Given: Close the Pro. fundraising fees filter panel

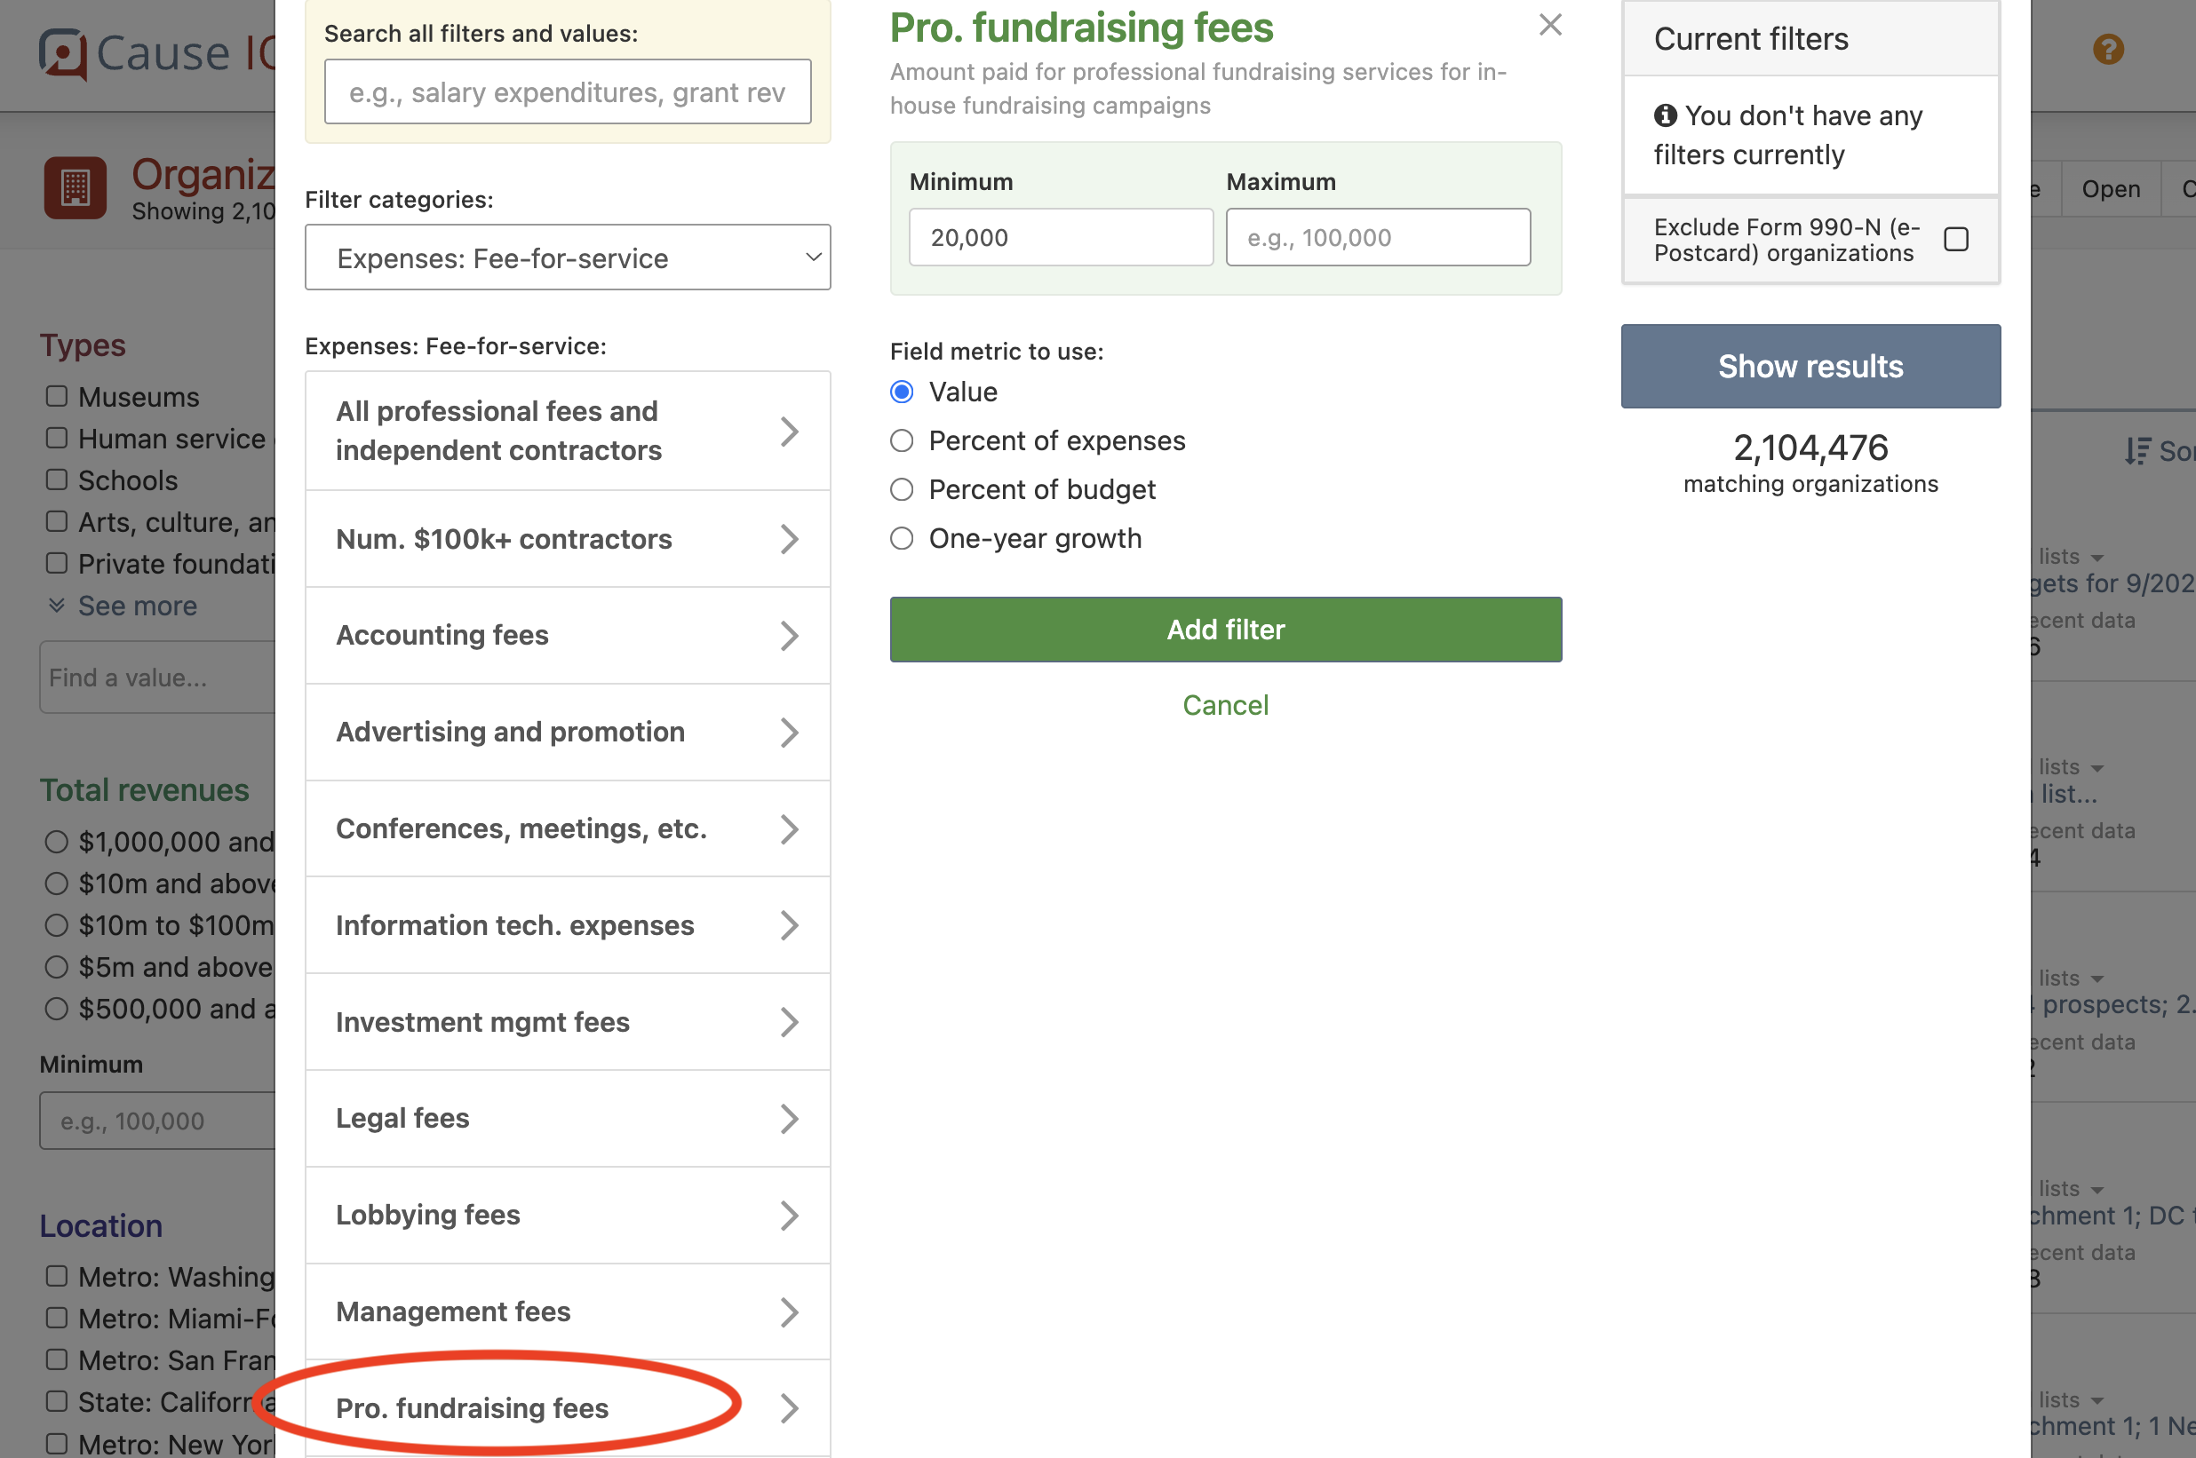Looking at the screenshot, I should coord(1550,25).
